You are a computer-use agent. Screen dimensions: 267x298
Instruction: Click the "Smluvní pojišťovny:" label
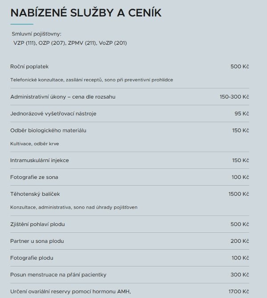37,34
